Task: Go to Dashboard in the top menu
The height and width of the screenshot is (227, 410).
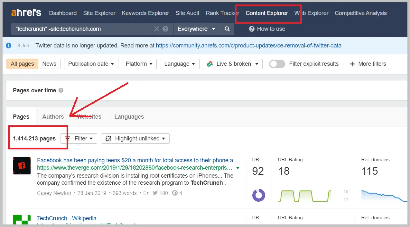Action: tap(63, 13)
